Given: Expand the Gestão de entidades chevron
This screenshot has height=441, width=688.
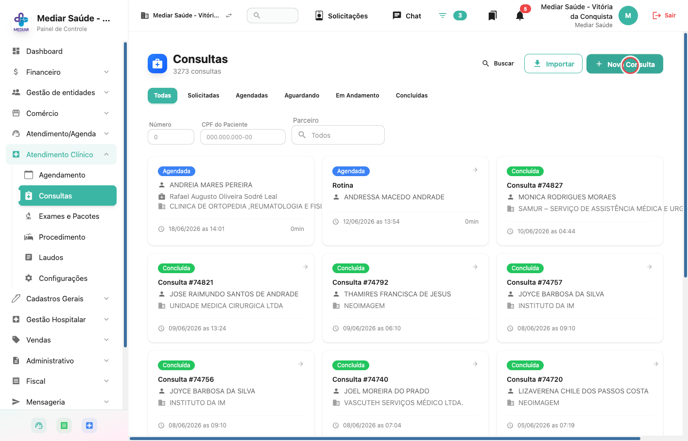Looking at the screenshot, I should pos(106,92).
